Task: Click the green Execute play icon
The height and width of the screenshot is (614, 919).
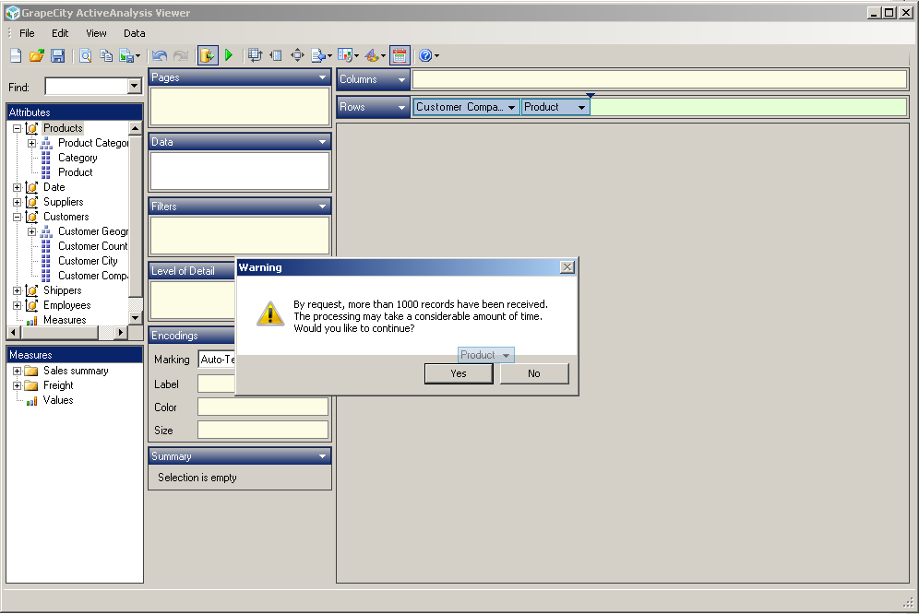Action: pyautogui.click(x=229, y=55)
